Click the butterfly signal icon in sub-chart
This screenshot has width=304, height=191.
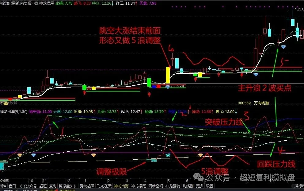[x=168, y=155]
